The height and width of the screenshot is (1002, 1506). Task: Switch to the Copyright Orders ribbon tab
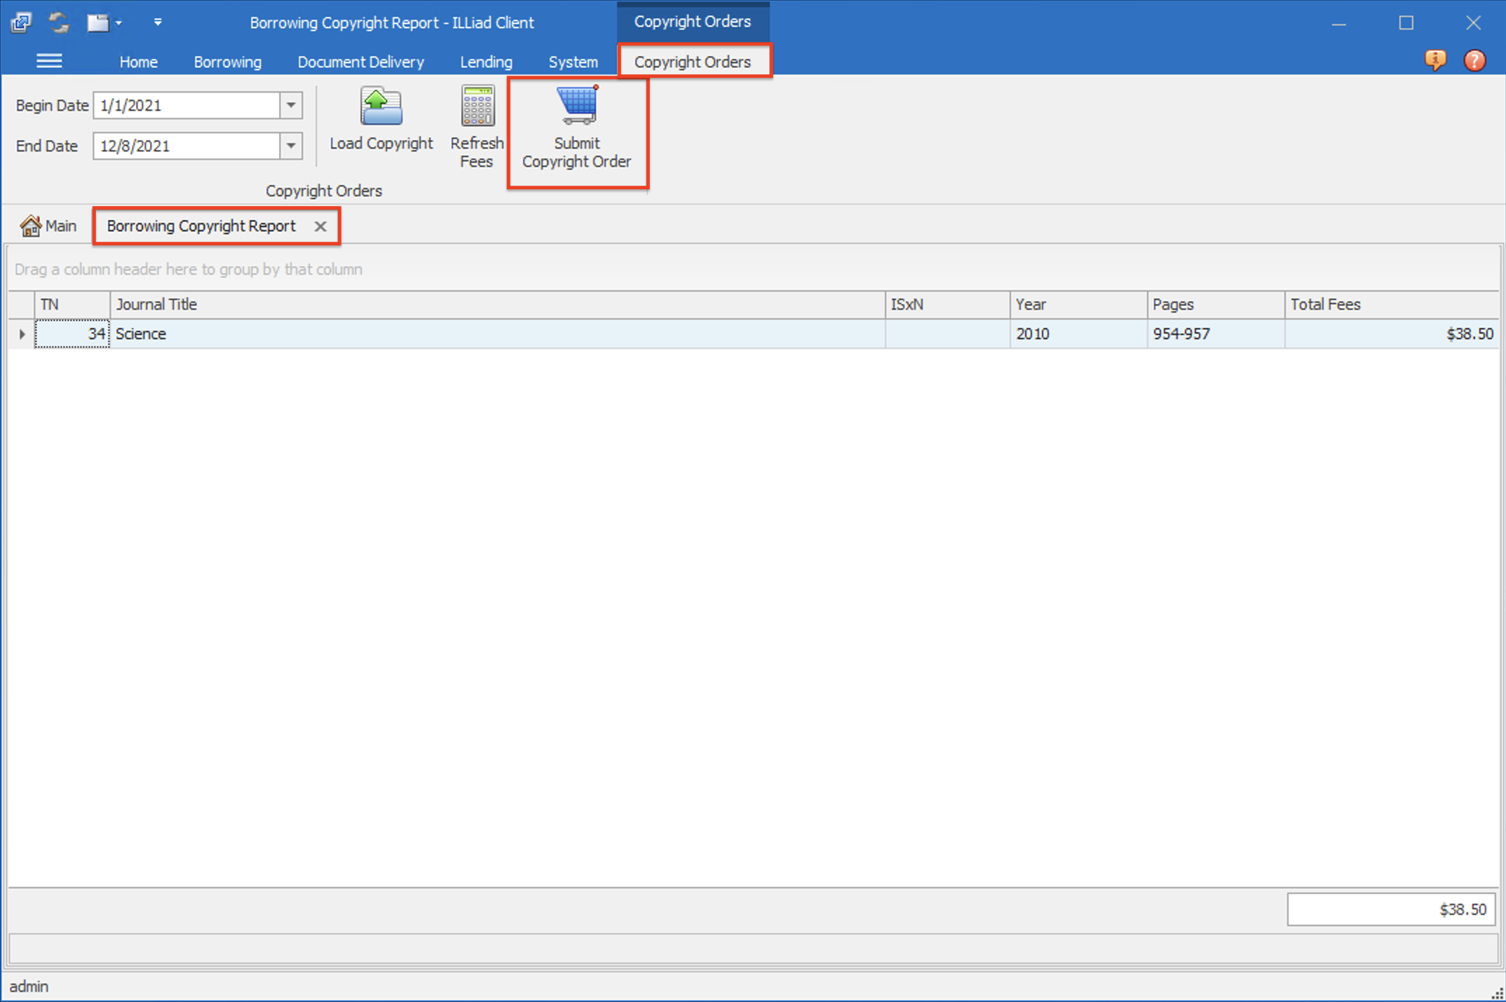[x=693, y=62]
